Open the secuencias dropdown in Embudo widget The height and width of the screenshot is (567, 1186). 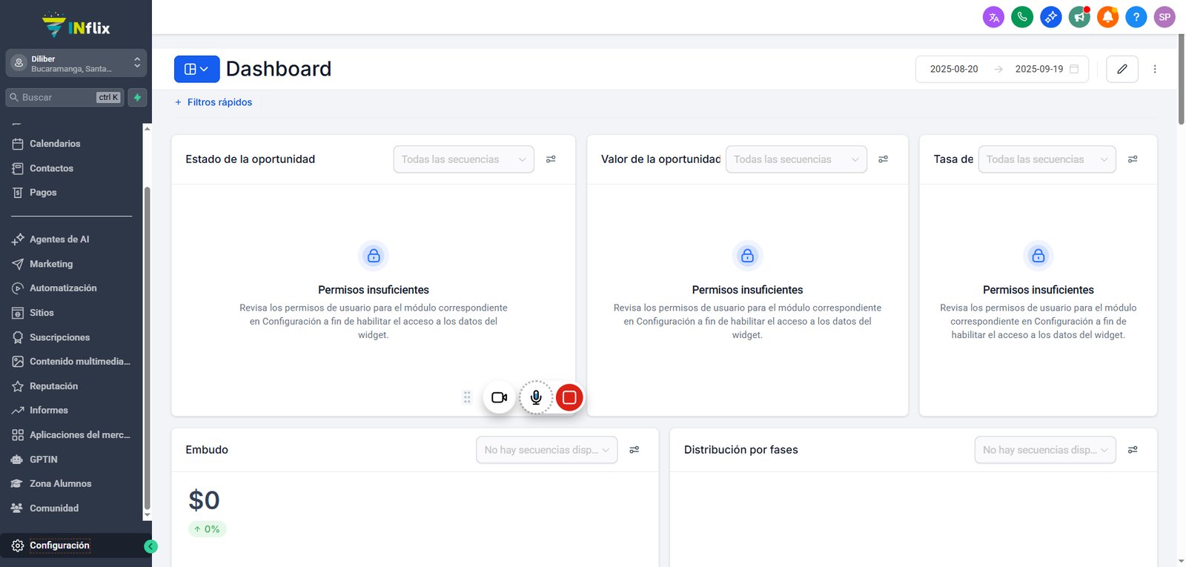tap(546, 450)
